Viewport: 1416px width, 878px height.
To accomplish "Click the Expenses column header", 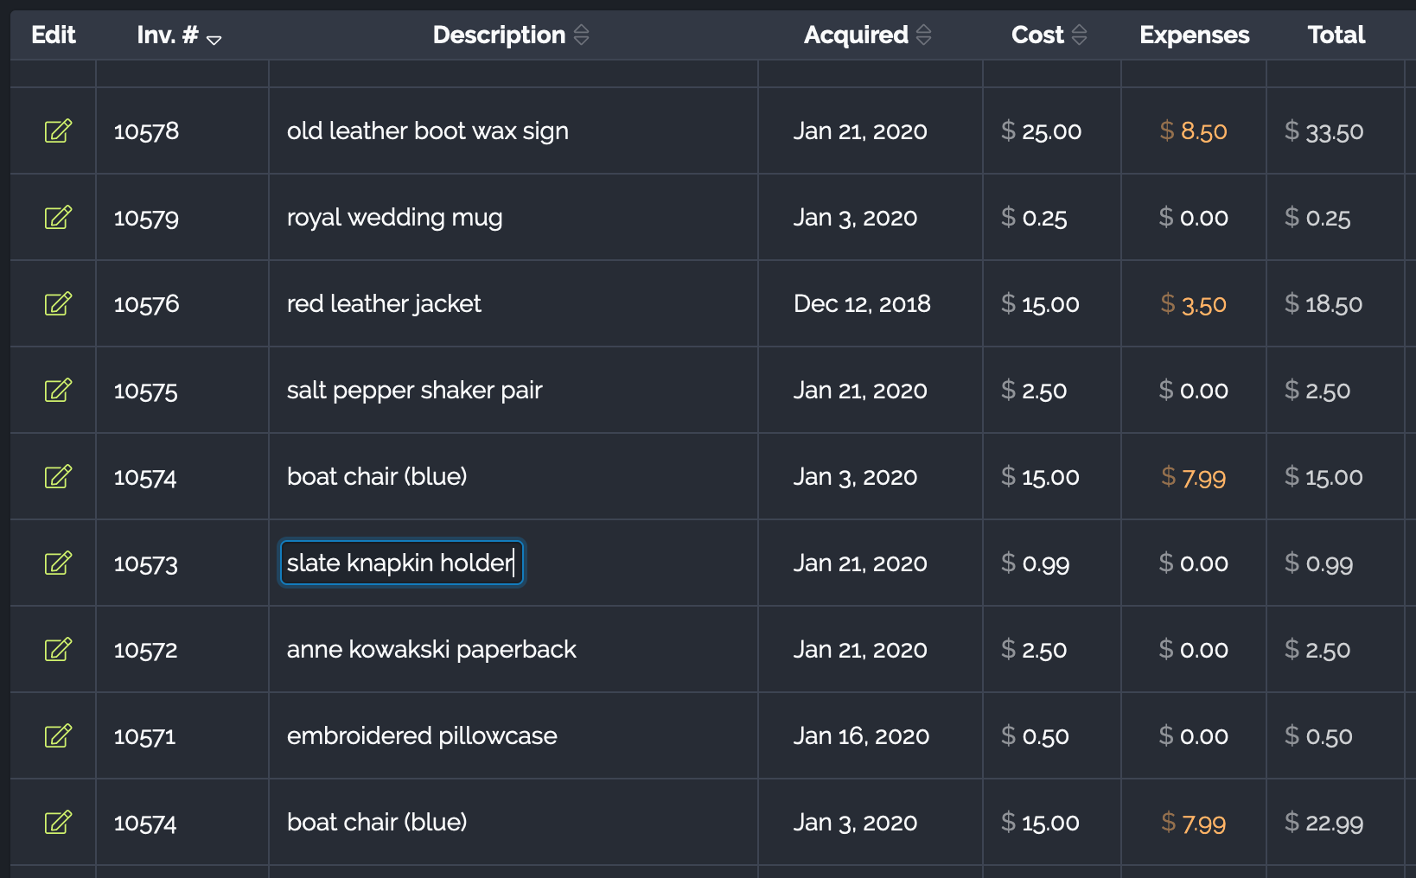I will pos(1194,35).
